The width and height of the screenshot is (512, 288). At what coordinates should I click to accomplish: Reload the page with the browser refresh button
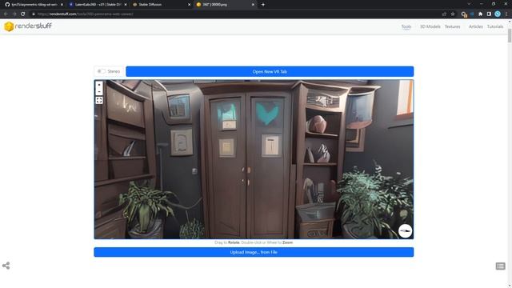pyautogui.click(x=23, y=14)
